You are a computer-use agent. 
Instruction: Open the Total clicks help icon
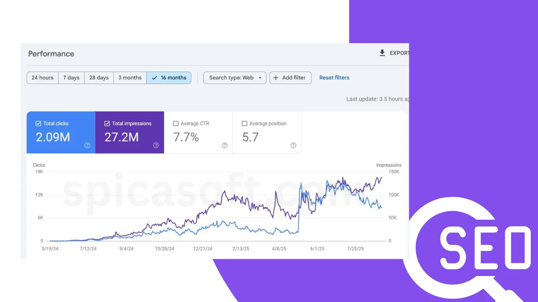click(87, 145)
